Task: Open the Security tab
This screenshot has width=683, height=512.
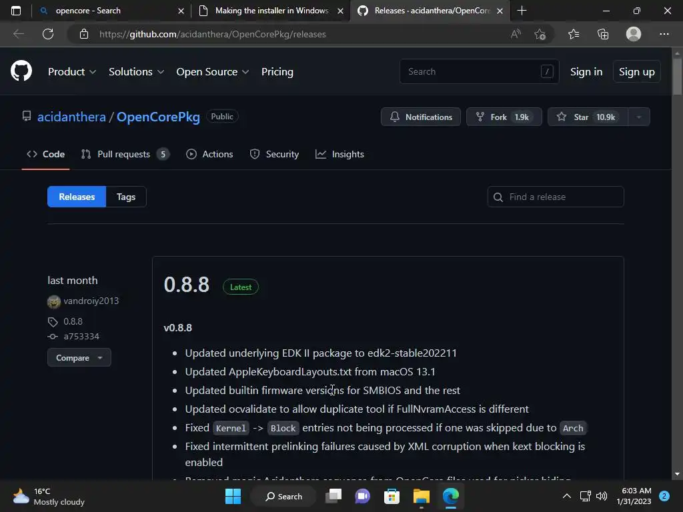Action: [x=274, y=154]
